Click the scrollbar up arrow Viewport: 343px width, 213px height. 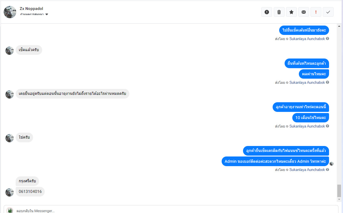(x=339, y=26)
